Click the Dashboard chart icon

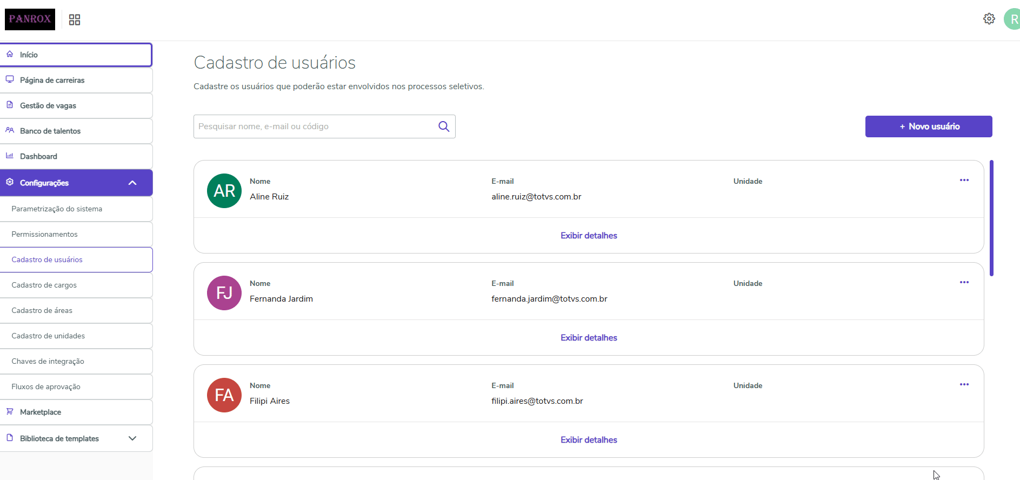tap(10, 156)
